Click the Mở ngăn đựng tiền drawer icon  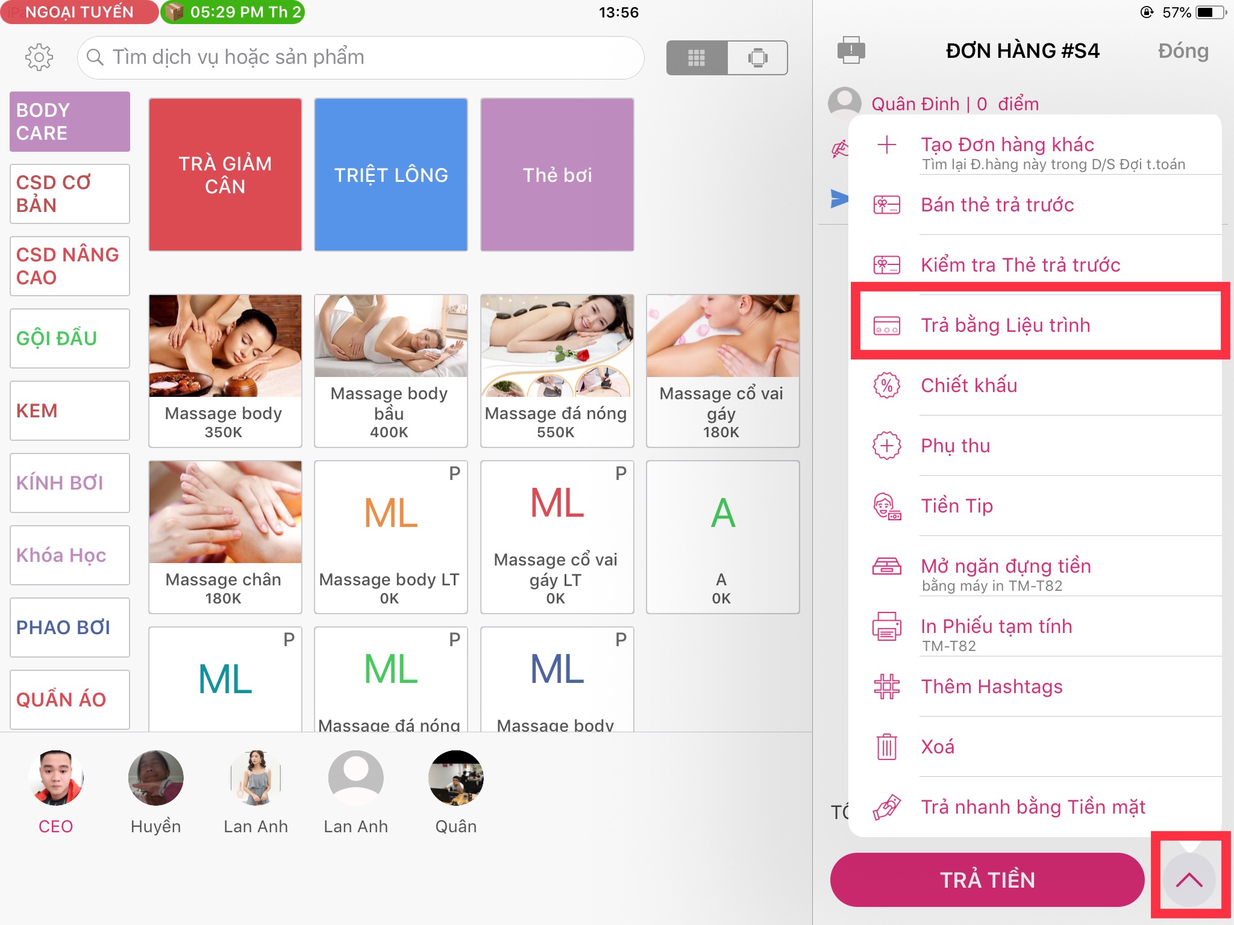pos(886,566)
